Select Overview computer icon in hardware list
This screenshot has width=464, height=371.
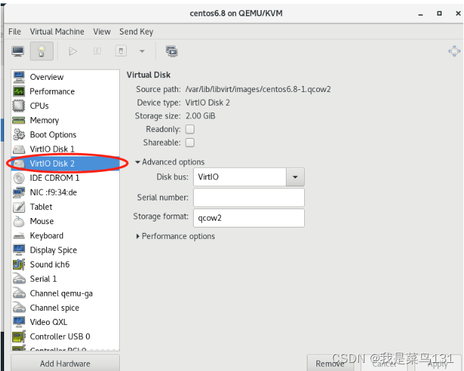pyautogui.click(x=19, y=77)
